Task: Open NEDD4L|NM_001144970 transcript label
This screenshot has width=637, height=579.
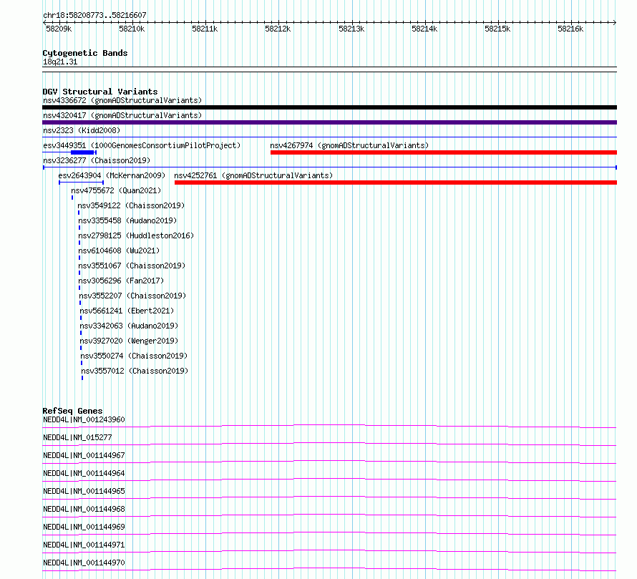Action: pos(84,563)
